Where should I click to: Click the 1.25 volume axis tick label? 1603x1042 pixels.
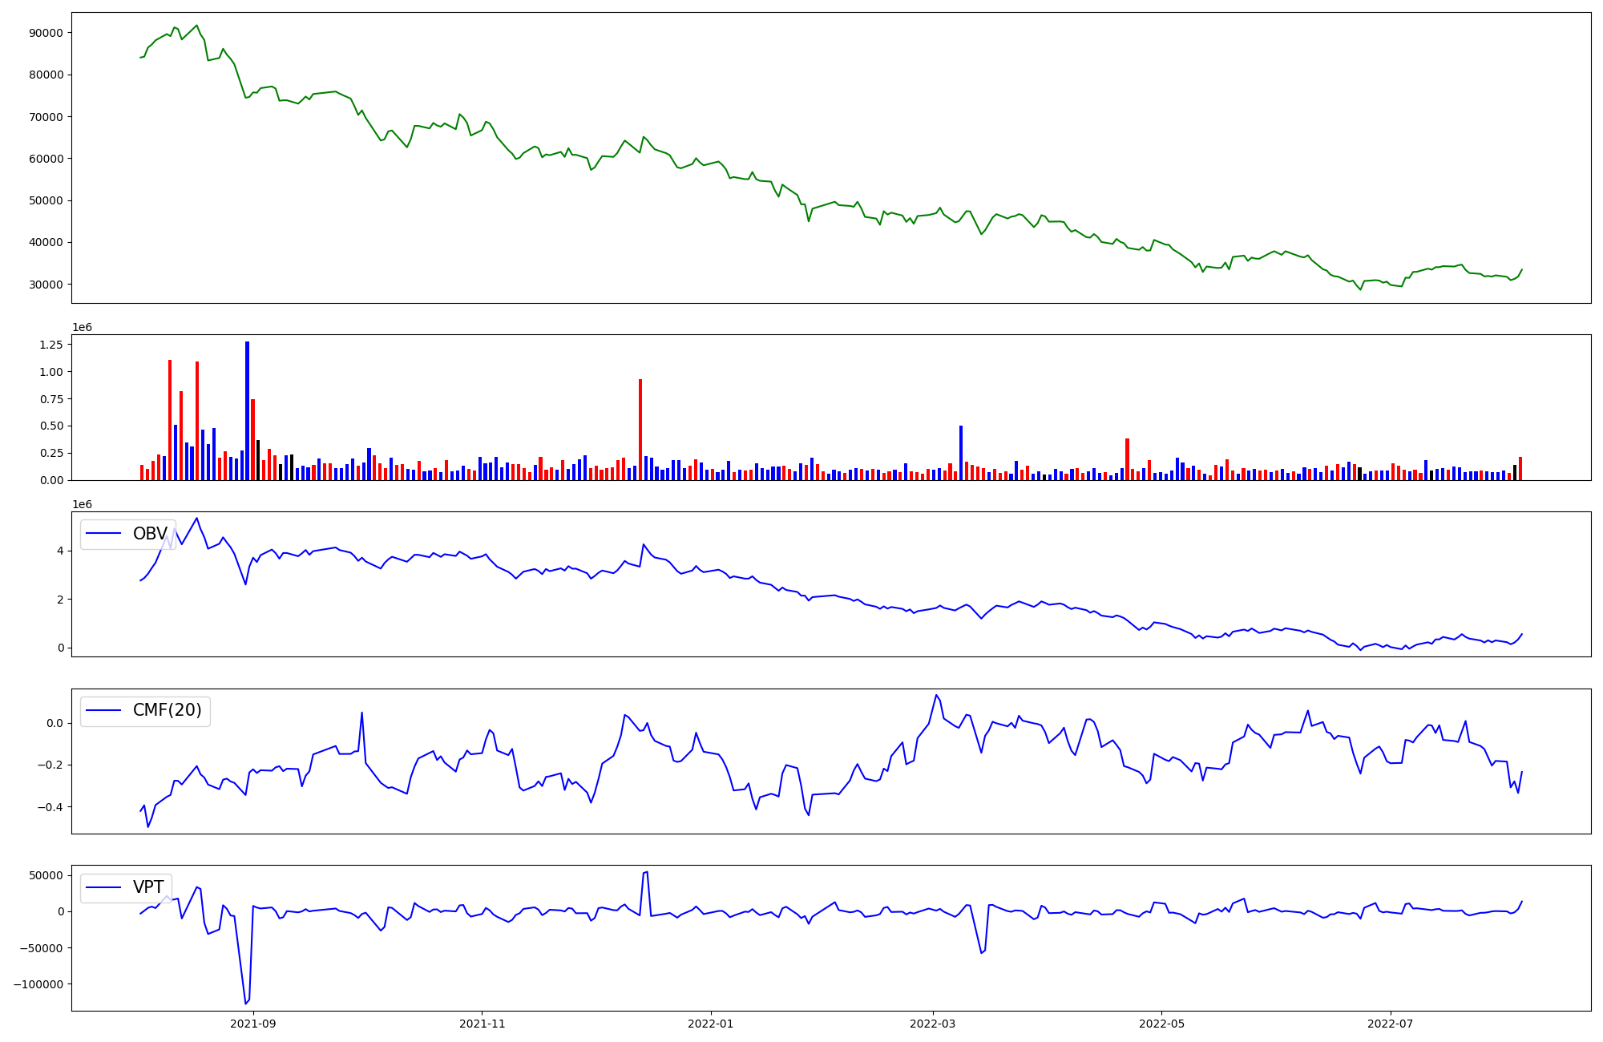tap(51, 345)
